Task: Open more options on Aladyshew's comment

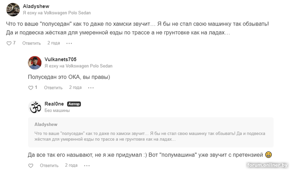Action: click(69, 43)
